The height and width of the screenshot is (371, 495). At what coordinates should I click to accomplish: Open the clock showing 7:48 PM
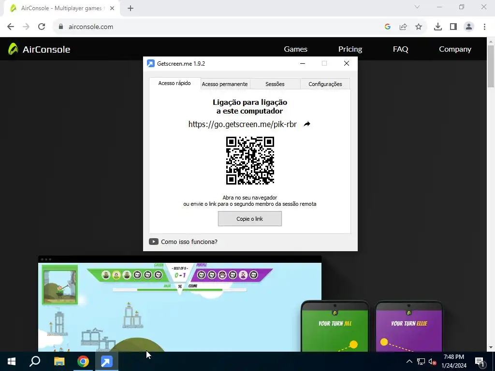click(x=453, y=361)
